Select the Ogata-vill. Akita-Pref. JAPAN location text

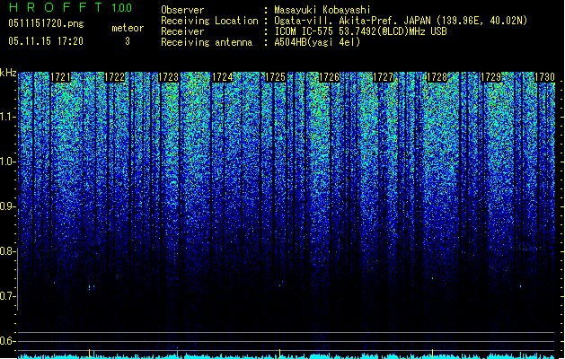(401, 21)
